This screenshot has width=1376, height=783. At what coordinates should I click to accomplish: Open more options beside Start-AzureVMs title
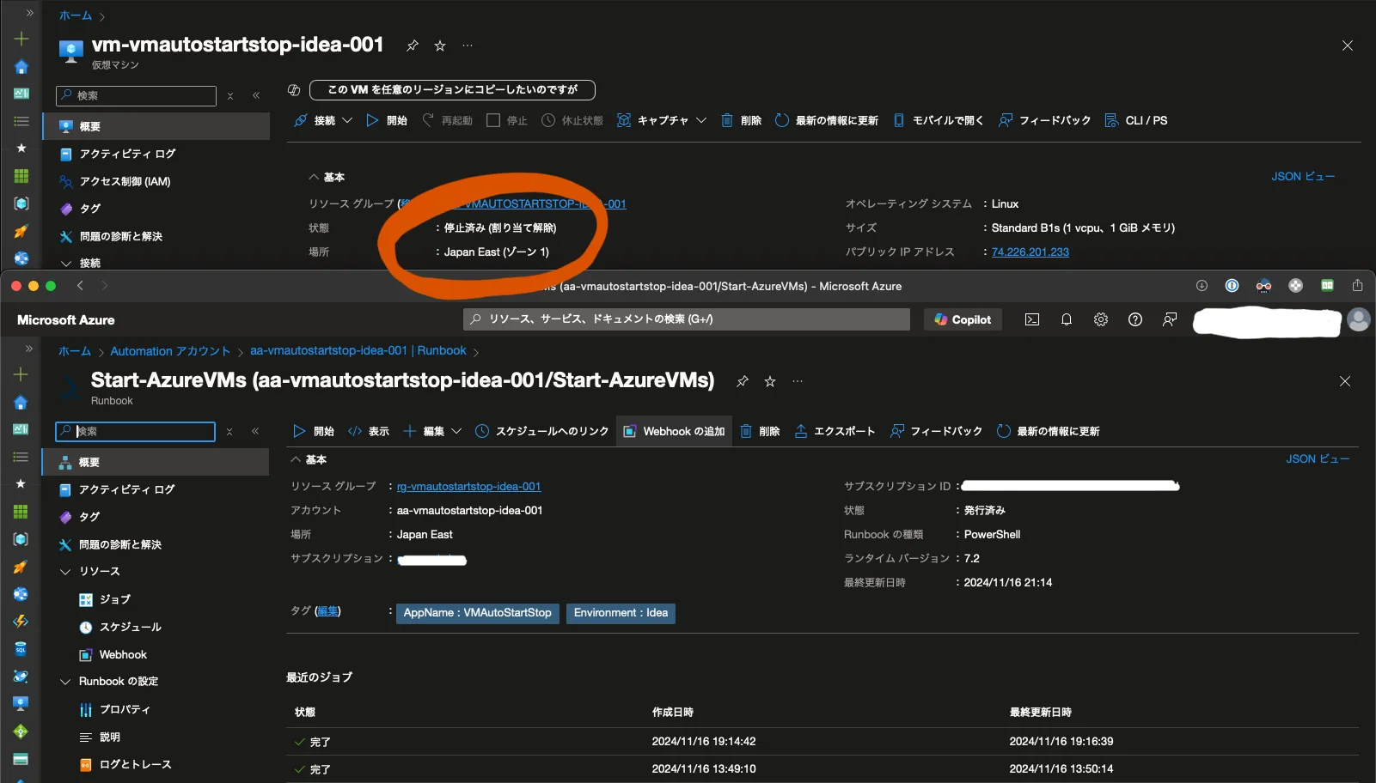click(x=798, y=381)
